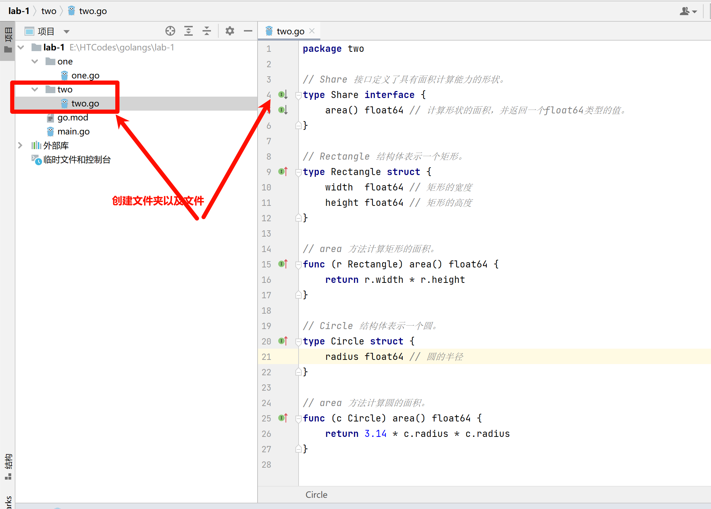Open the 项目 view dropdown

pos(66,32)
